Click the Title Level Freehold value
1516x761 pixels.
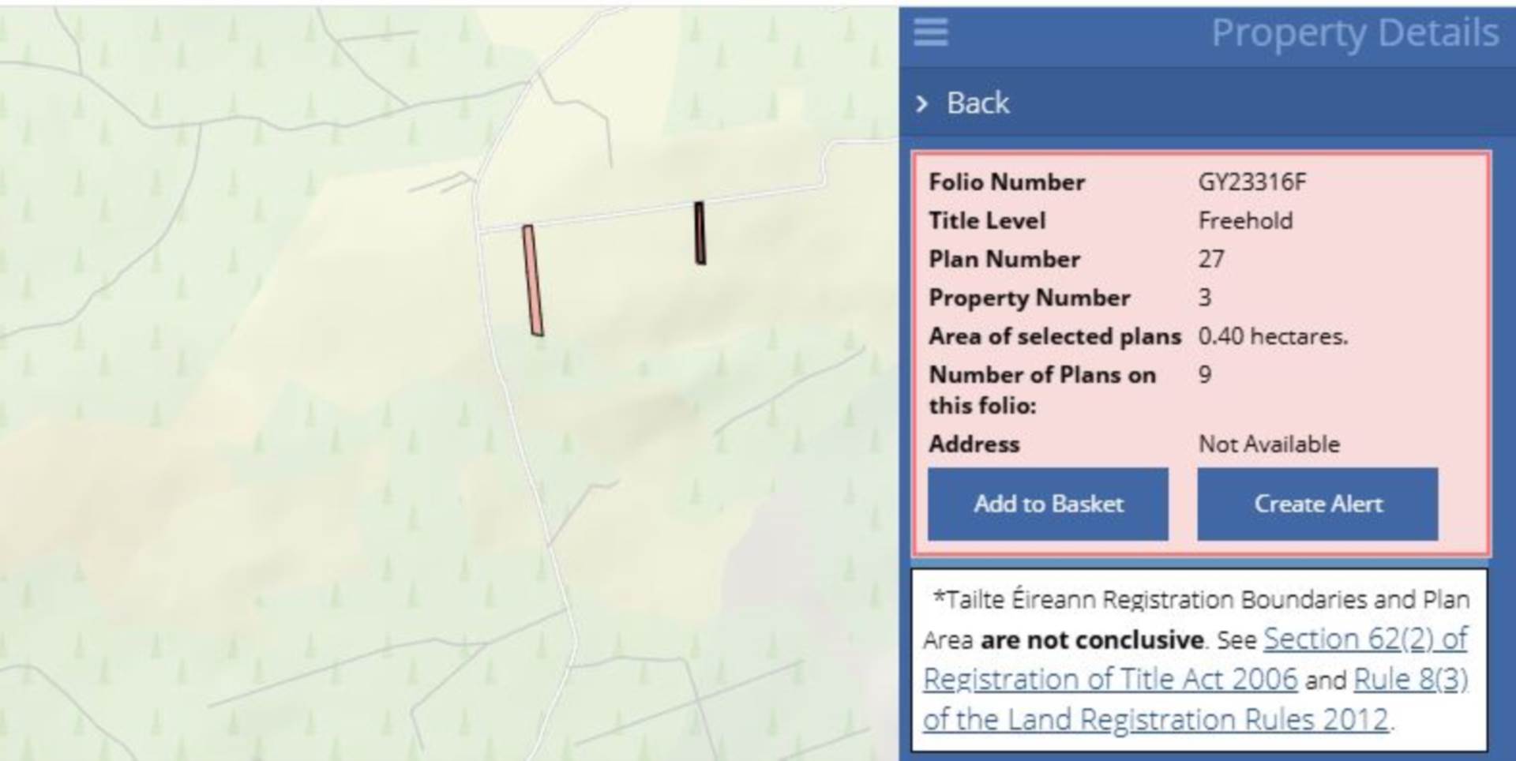pyautogui.click(x=1245, y=221)
